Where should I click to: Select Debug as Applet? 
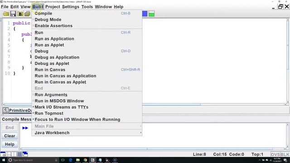87,63
